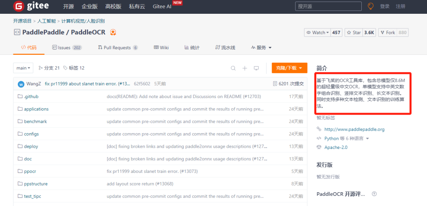Click the ppocr folder icon
Viewport: 427px width, 206px height.
(20, 171)
